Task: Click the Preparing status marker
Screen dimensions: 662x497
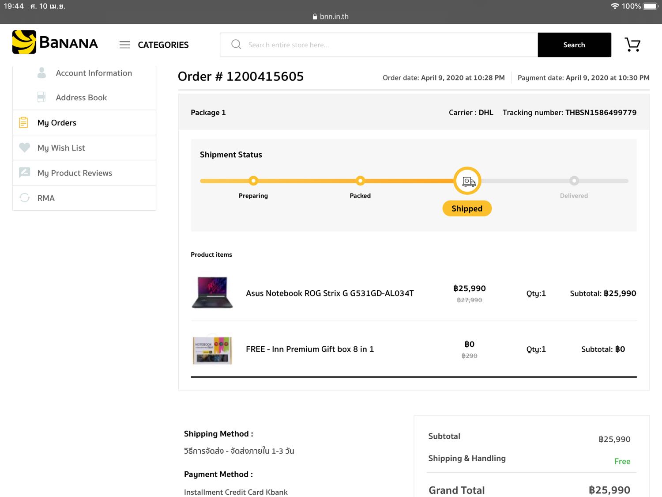Action: click(253, 181)
